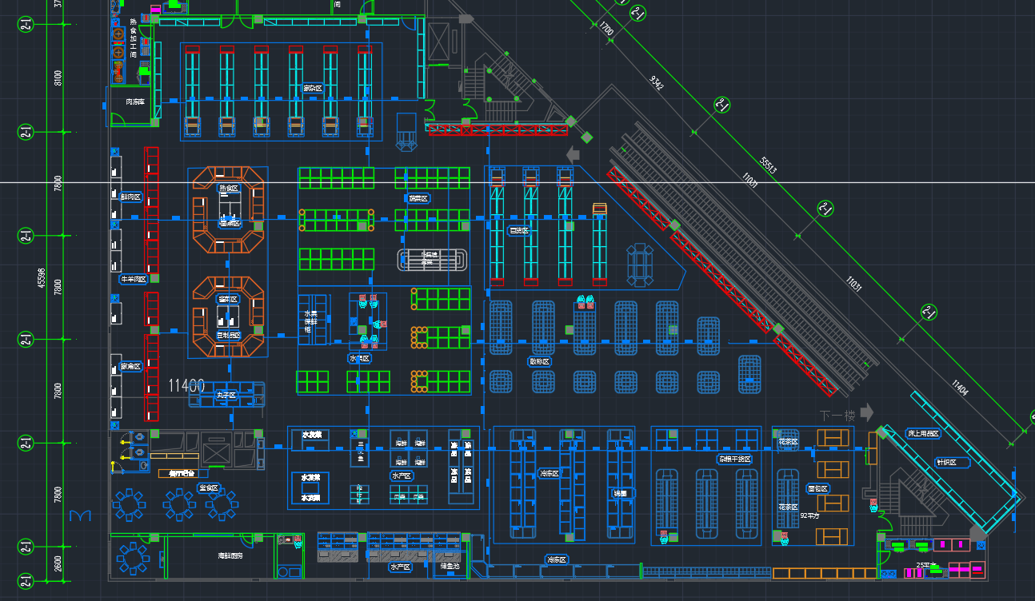1035x601 pixels.
Task: Select the large 11400 dimension text
Action: coord(186,385)
